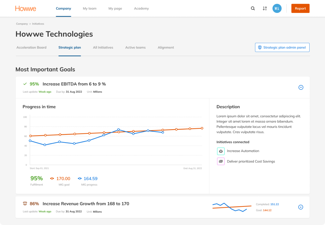Click the Deliver prioritized Cost Savings money icon

coord(221,161)
